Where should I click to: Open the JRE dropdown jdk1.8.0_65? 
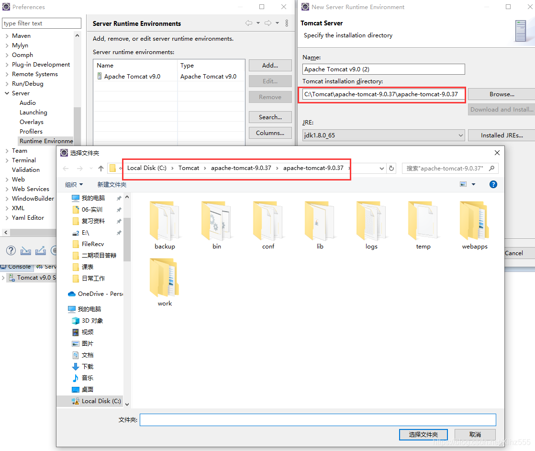point(383,135)
